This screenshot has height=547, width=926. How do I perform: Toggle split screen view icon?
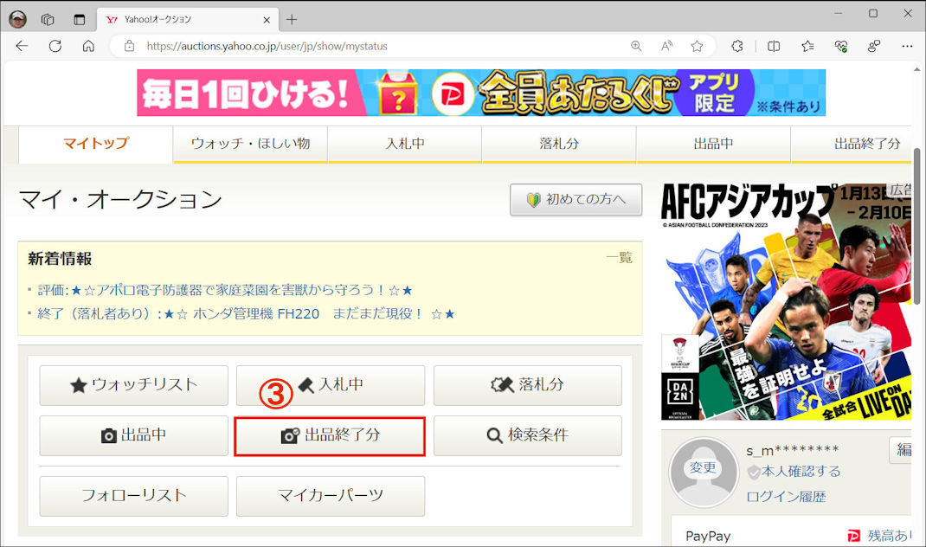point(774,46)
